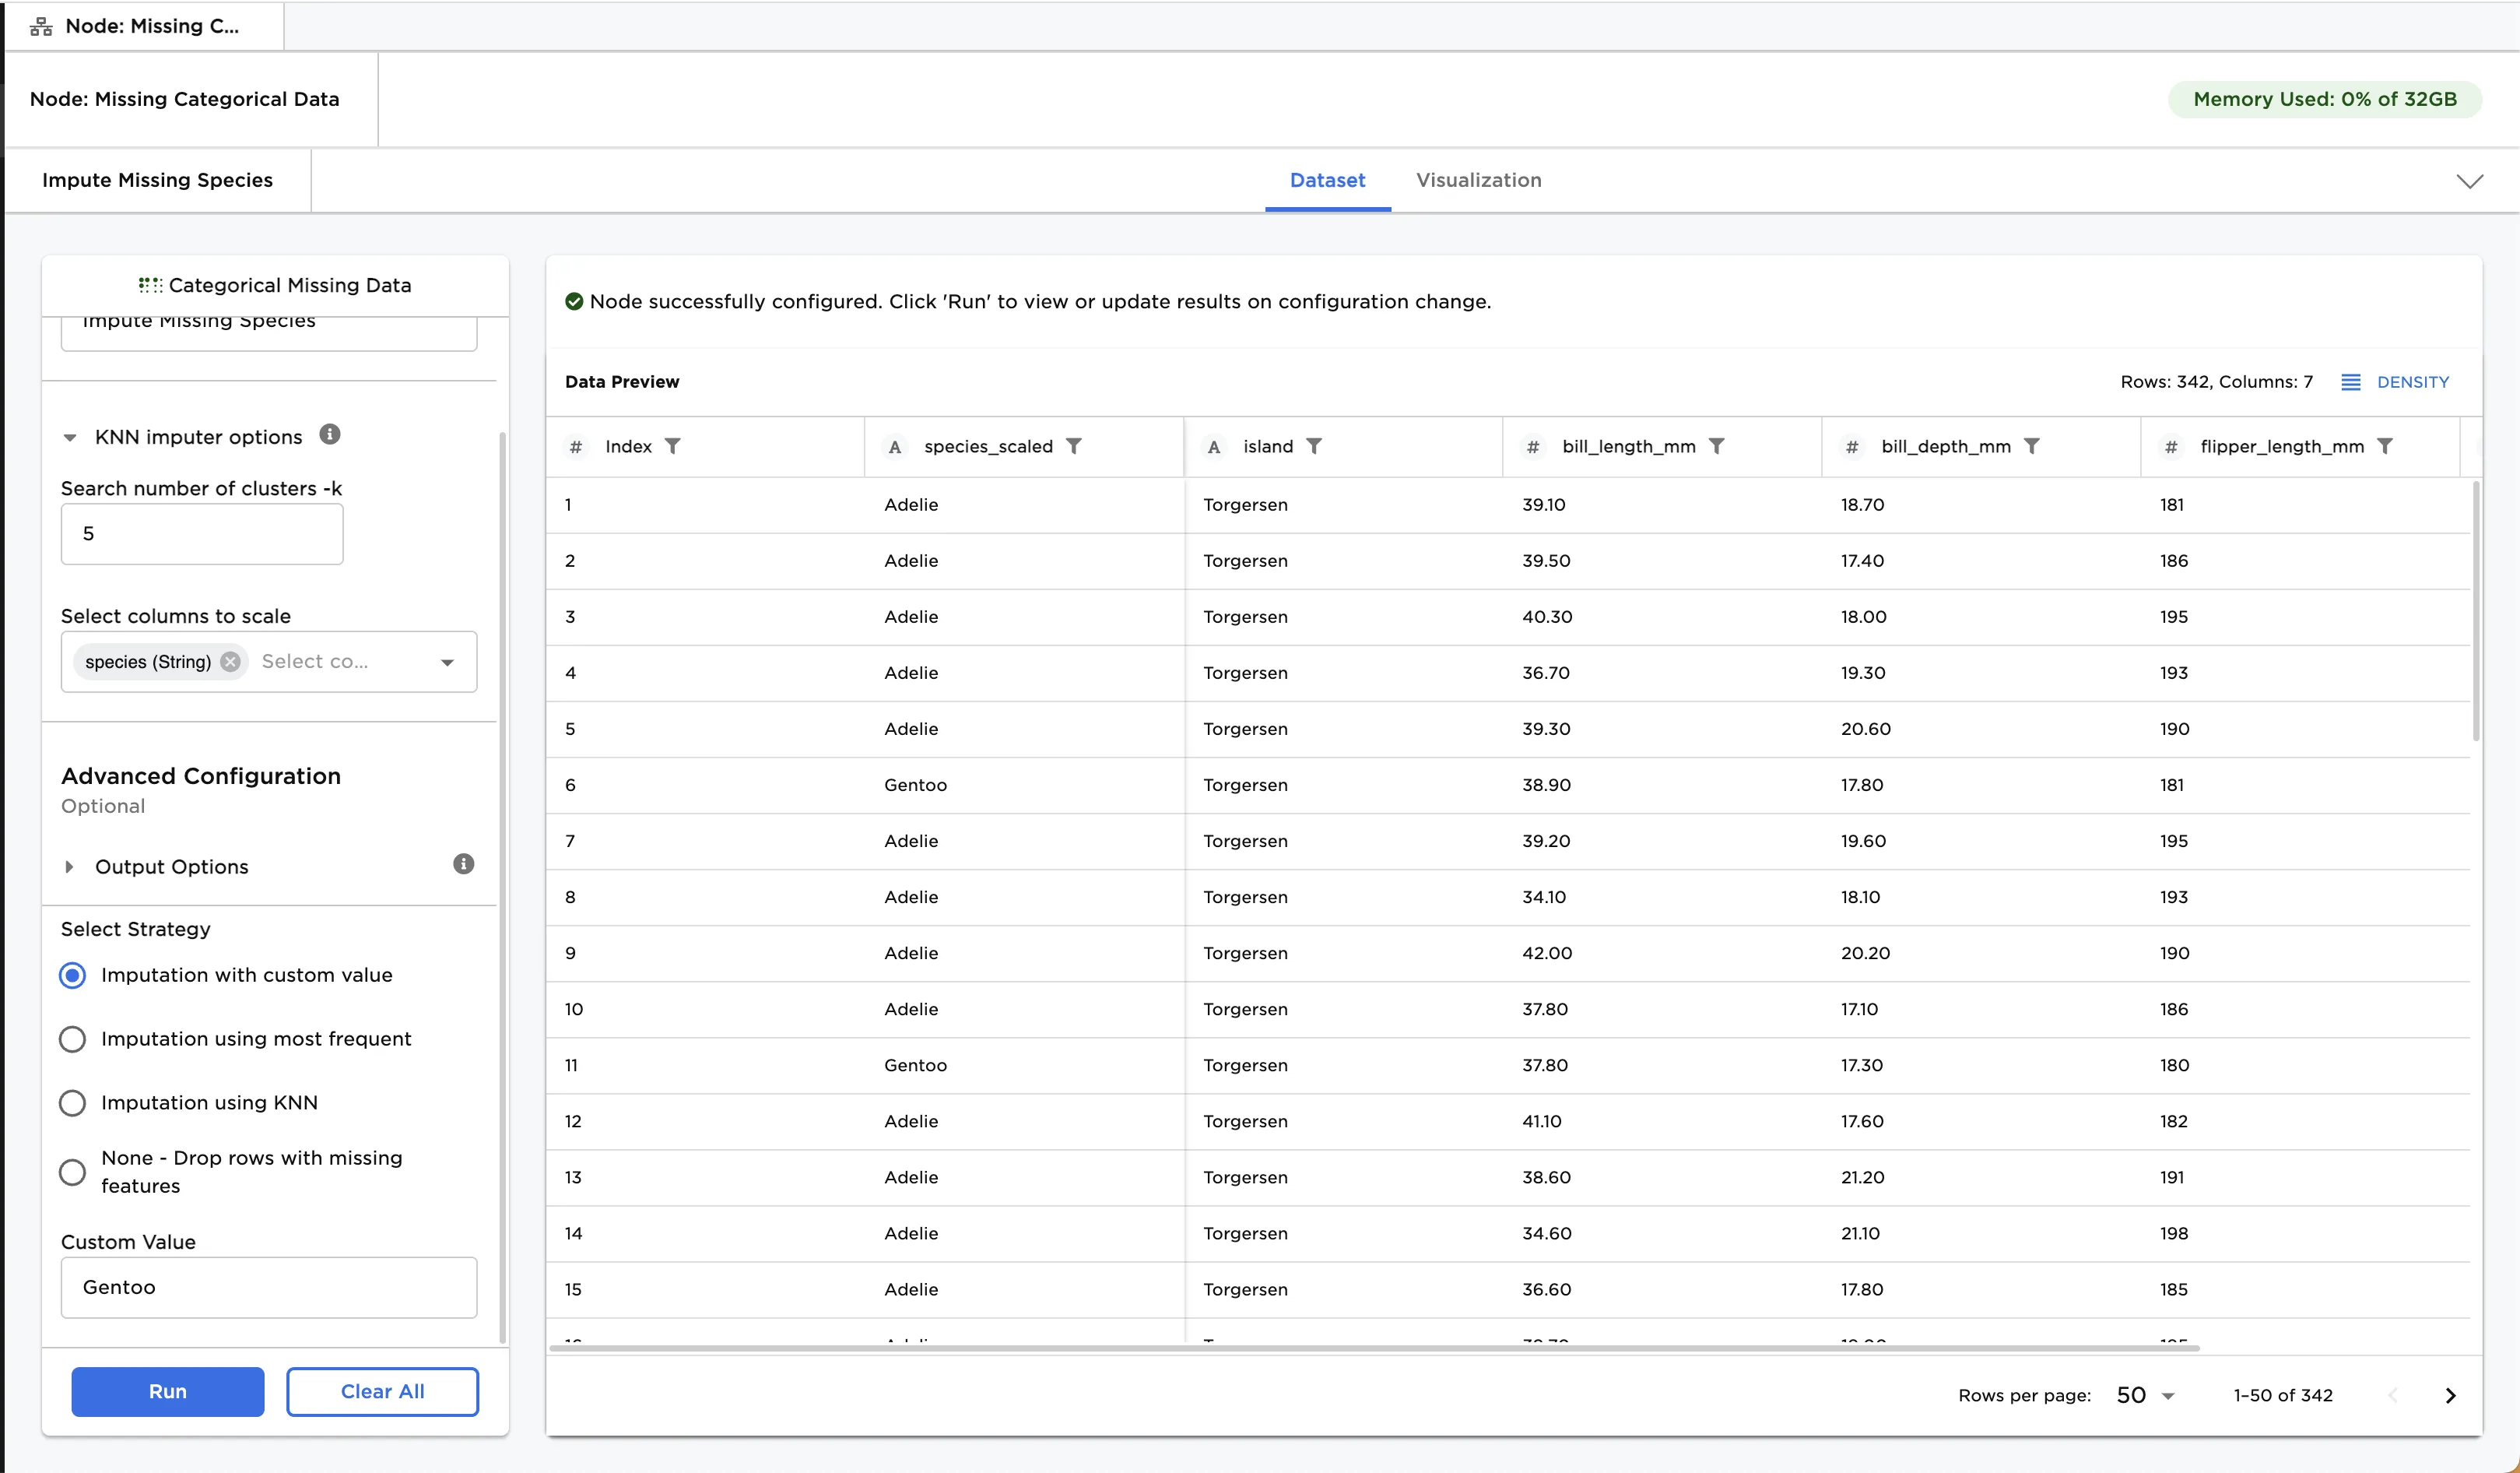Viewport: 2520px width, 1473px height.
Task: Select None - Drop rows option
Action: [72, 1172]
